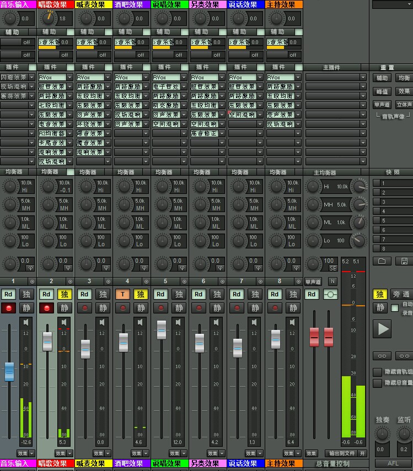Open the 七段均衡 plugin dropdown on track 2
The height and width of the screenshot is (471, 413).
point(69,105)
